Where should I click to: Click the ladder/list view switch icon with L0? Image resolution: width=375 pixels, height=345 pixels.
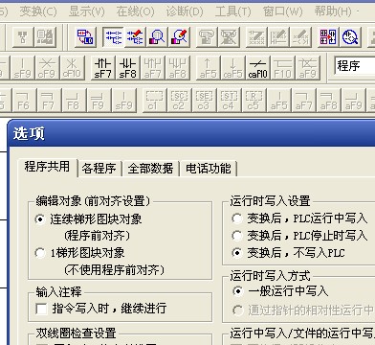click(85, 37)
